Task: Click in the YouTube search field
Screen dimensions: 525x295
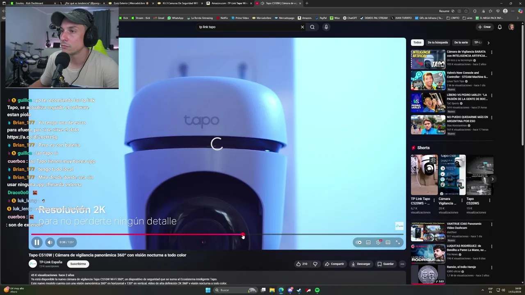Action: pos(248,27)
